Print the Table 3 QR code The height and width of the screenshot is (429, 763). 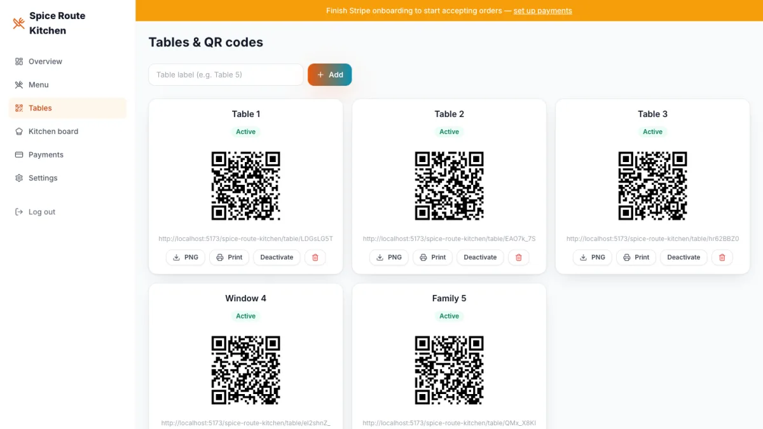click(x=636, y=257)
